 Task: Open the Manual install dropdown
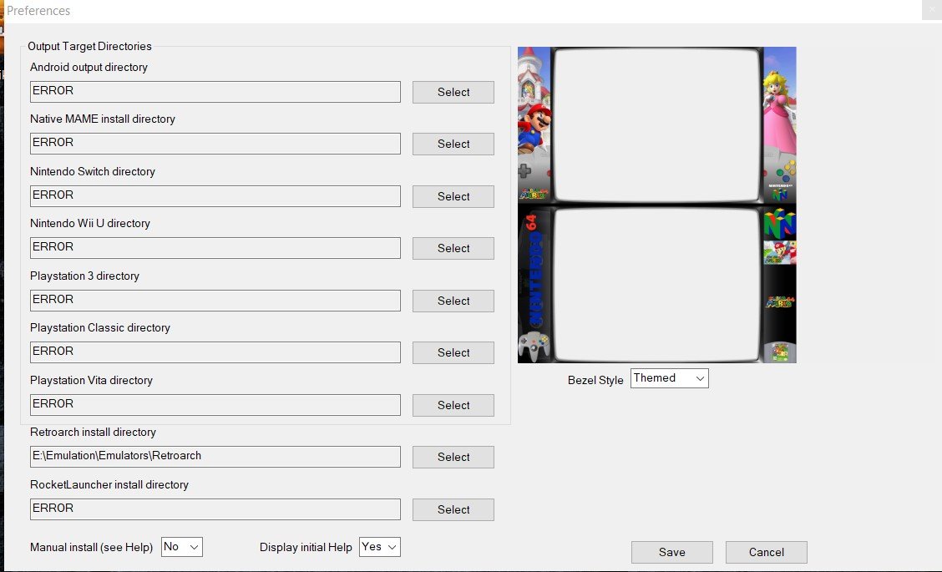click(182, 547)
